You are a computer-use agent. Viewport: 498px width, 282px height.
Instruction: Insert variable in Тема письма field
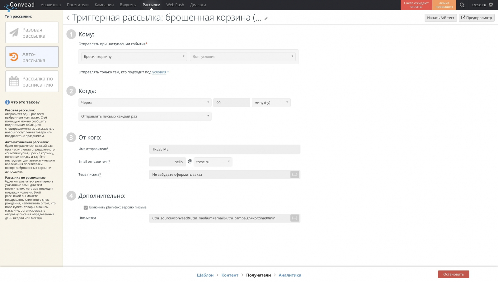click(x=294, y=175)
